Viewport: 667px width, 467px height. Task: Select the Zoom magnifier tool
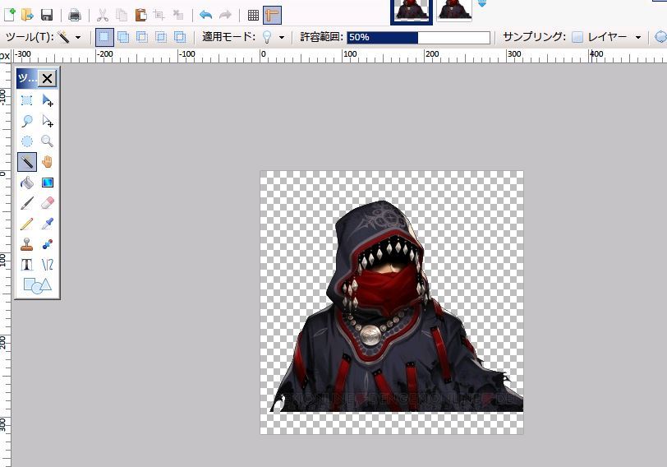coord(47,141)
